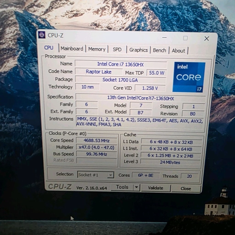Click the Validate button

pyautogui.click(x=155, y=188)
